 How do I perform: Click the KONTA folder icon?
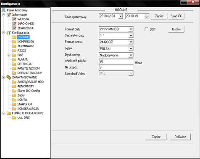click(x=14, y=100)
